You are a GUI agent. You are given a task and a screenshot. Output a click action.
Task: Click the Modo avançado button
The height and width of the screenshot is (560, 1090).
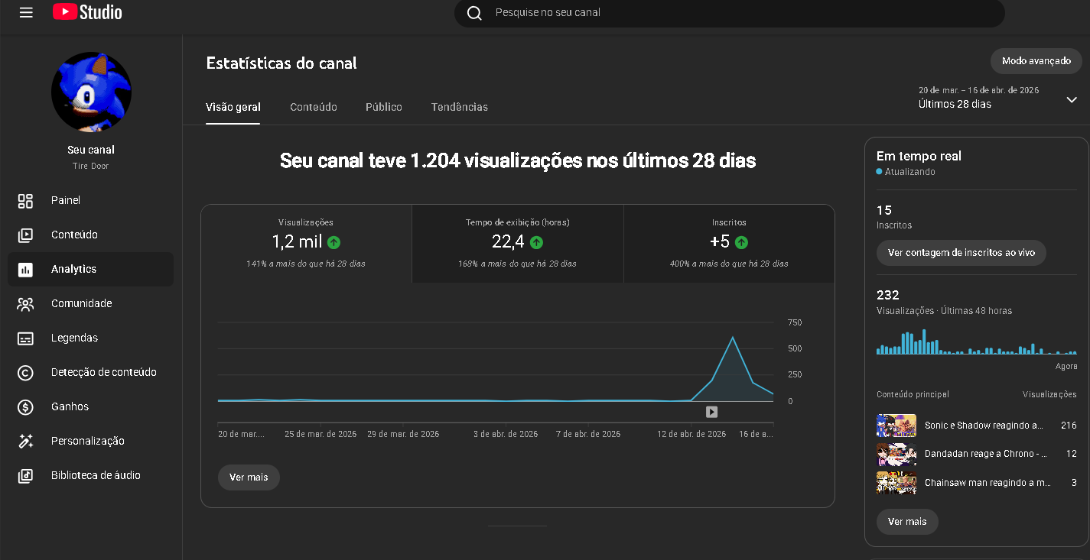coord(1036,60)
